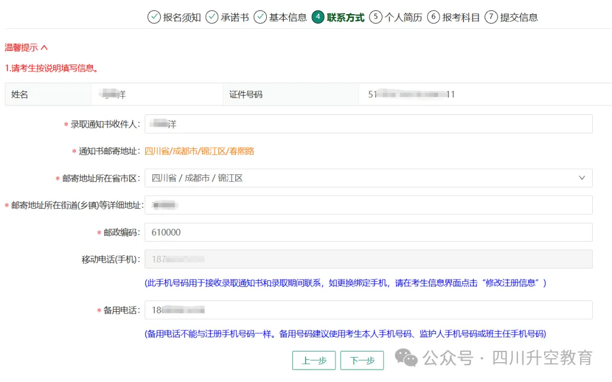Click the 邮政编码 label

(122, 233)
